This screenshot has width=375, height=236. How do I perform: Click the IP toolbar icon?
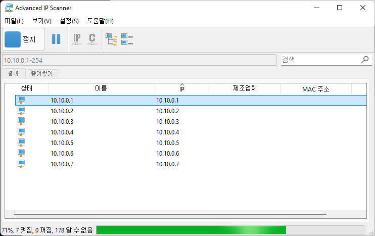[x=77, y=39]
